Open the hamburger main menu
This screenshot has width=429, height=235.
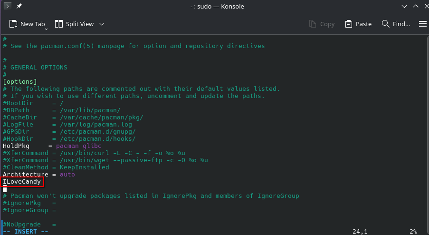422,24
